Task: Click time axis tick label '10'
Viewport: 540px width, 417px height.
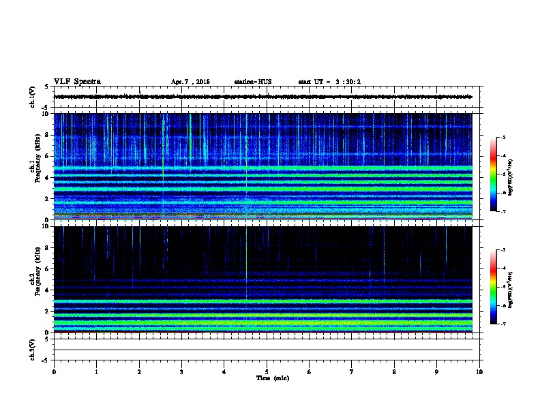Action: (x=479, y=372)
